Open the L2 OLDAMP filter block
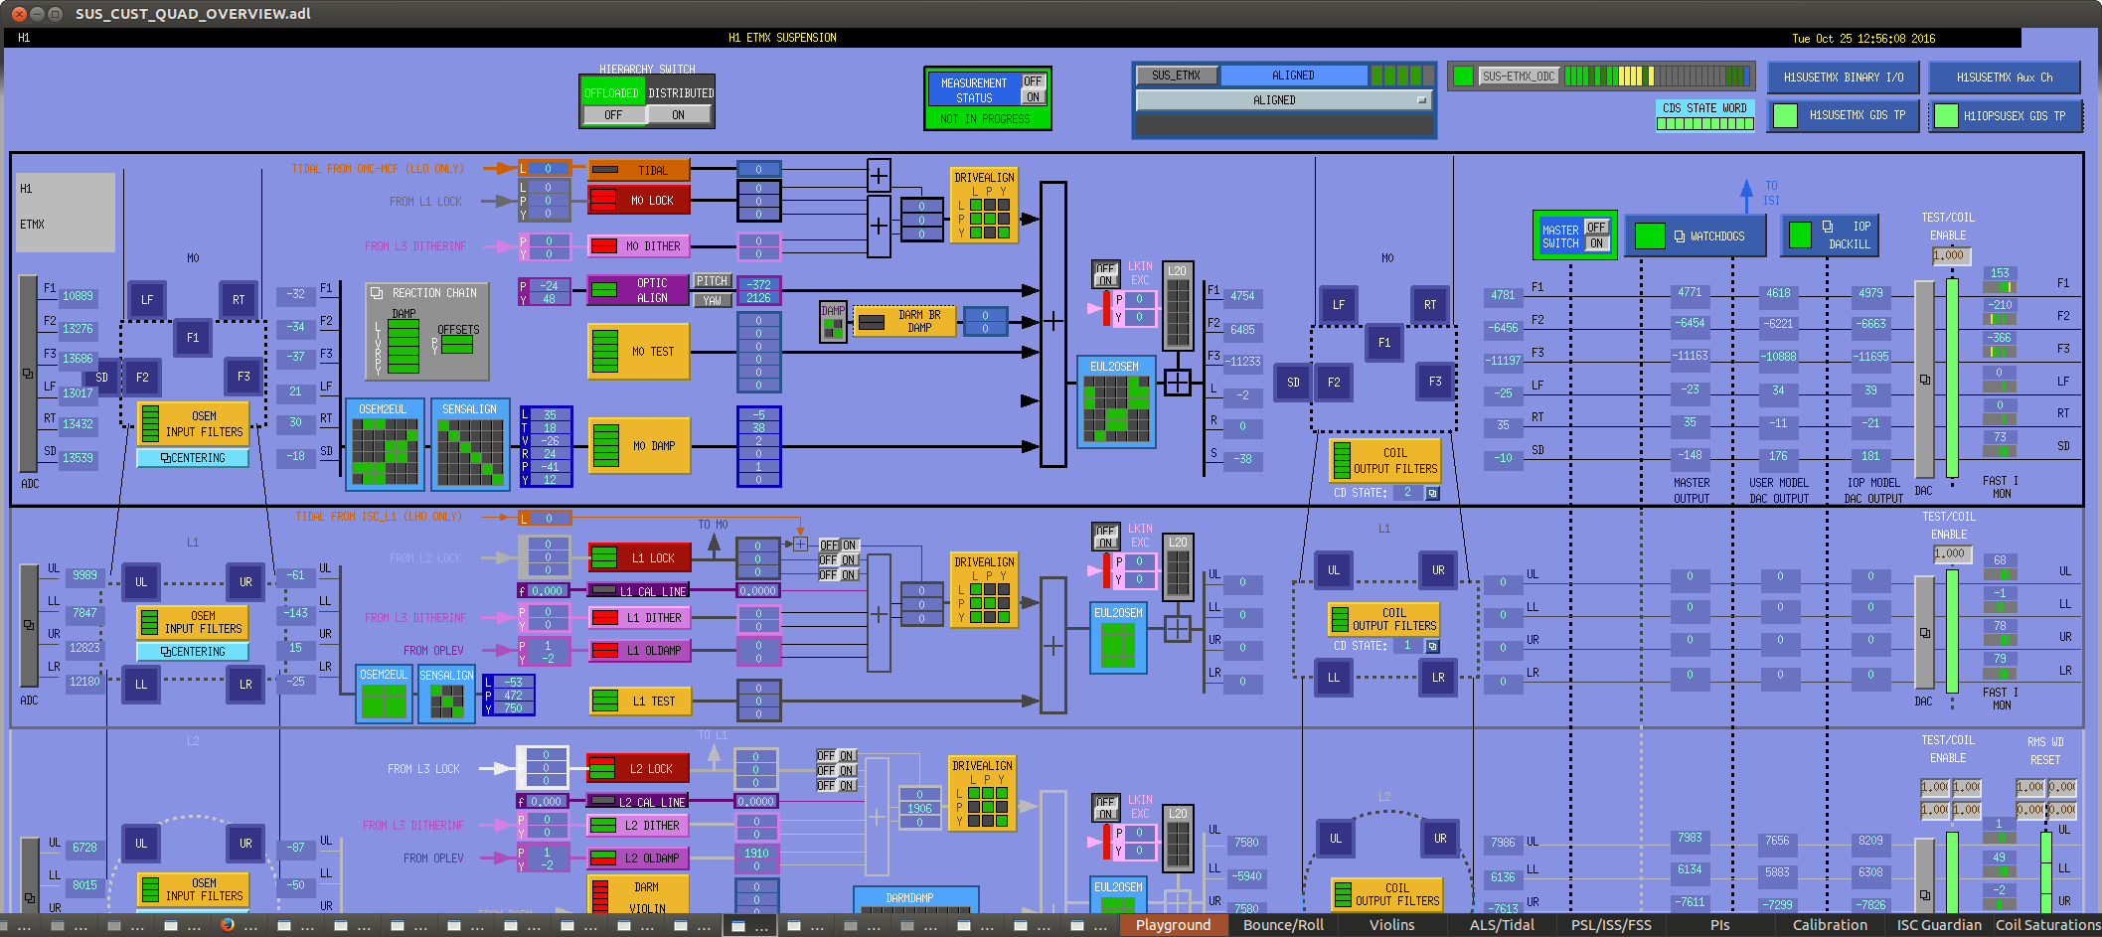 coord(637,857)
